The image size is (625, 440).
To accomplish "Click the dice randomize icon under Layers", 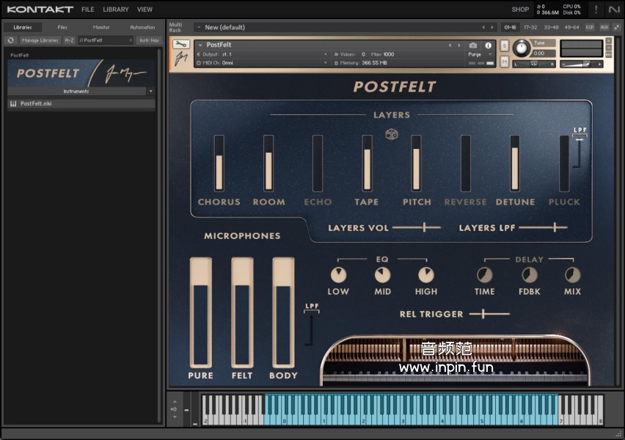I will 392,134.
